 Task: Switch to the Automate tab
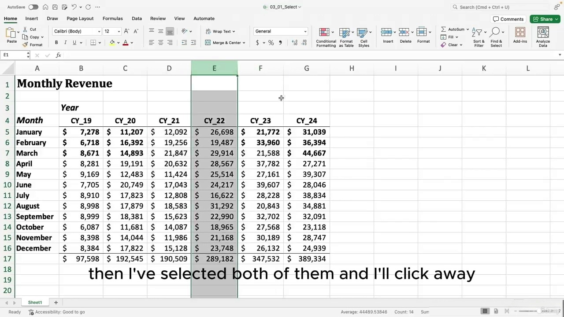tap(204, 18)
